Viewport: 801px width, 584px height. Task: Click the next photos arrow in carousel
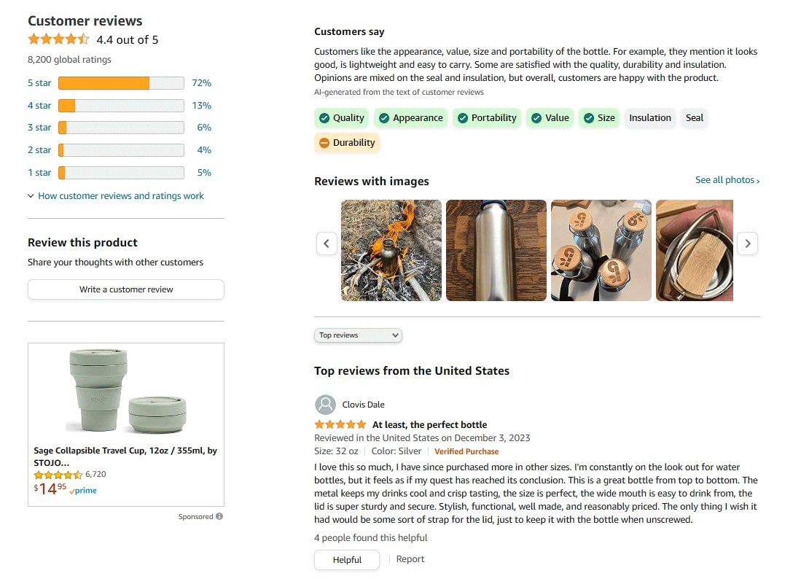pos(747,244)
